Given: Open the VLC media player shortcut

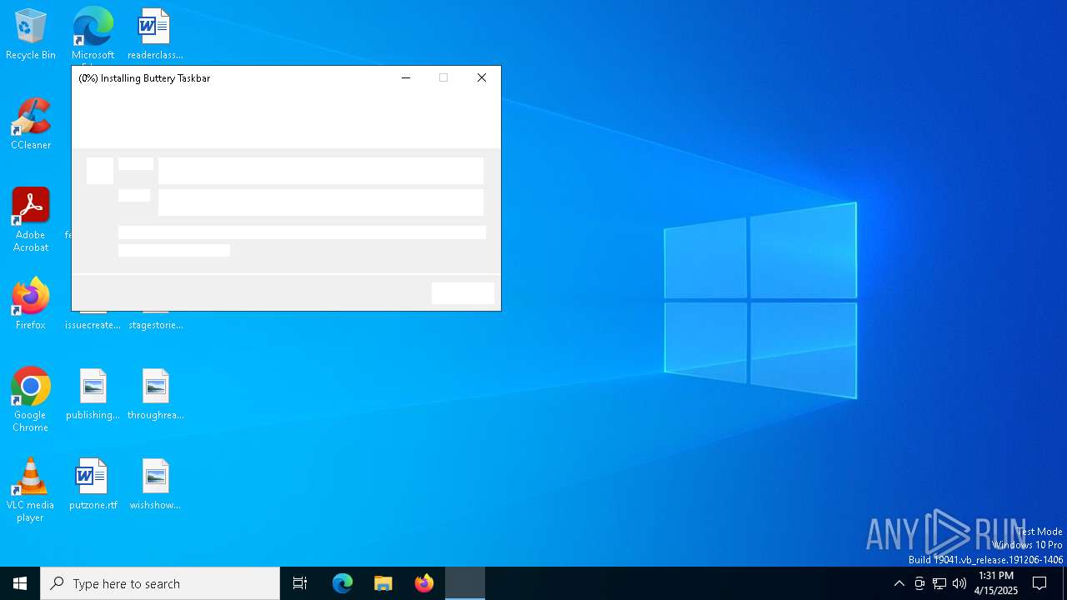Looking at the screenshot, I should pos(31,490).
